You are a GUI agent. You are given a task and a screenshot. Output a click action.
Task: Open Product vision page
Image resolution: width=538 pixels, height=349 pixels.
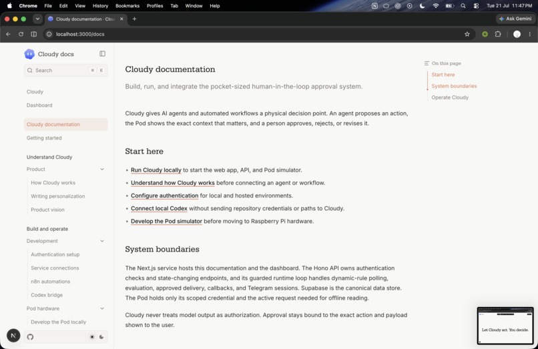[47, 210]
